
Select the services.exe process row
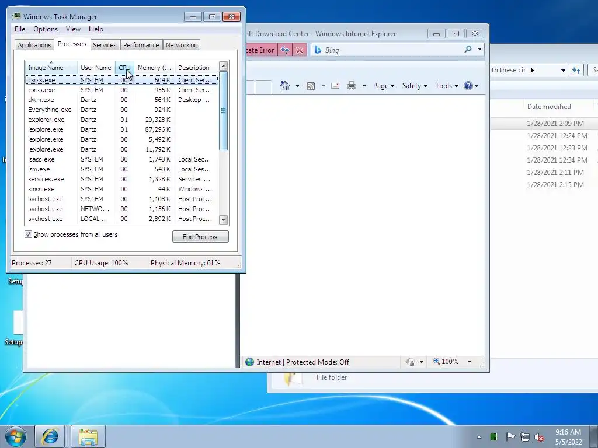click(x=121, y=179)
